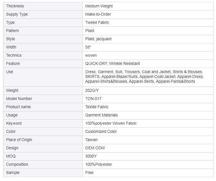Image resolution: width=216 pixels, height=181 pixels.
Task: Click the Free sample value
Action: coord(89,173)
